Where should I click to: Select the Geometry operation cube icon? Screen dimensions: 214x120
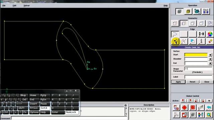click(x=180, y=11)
